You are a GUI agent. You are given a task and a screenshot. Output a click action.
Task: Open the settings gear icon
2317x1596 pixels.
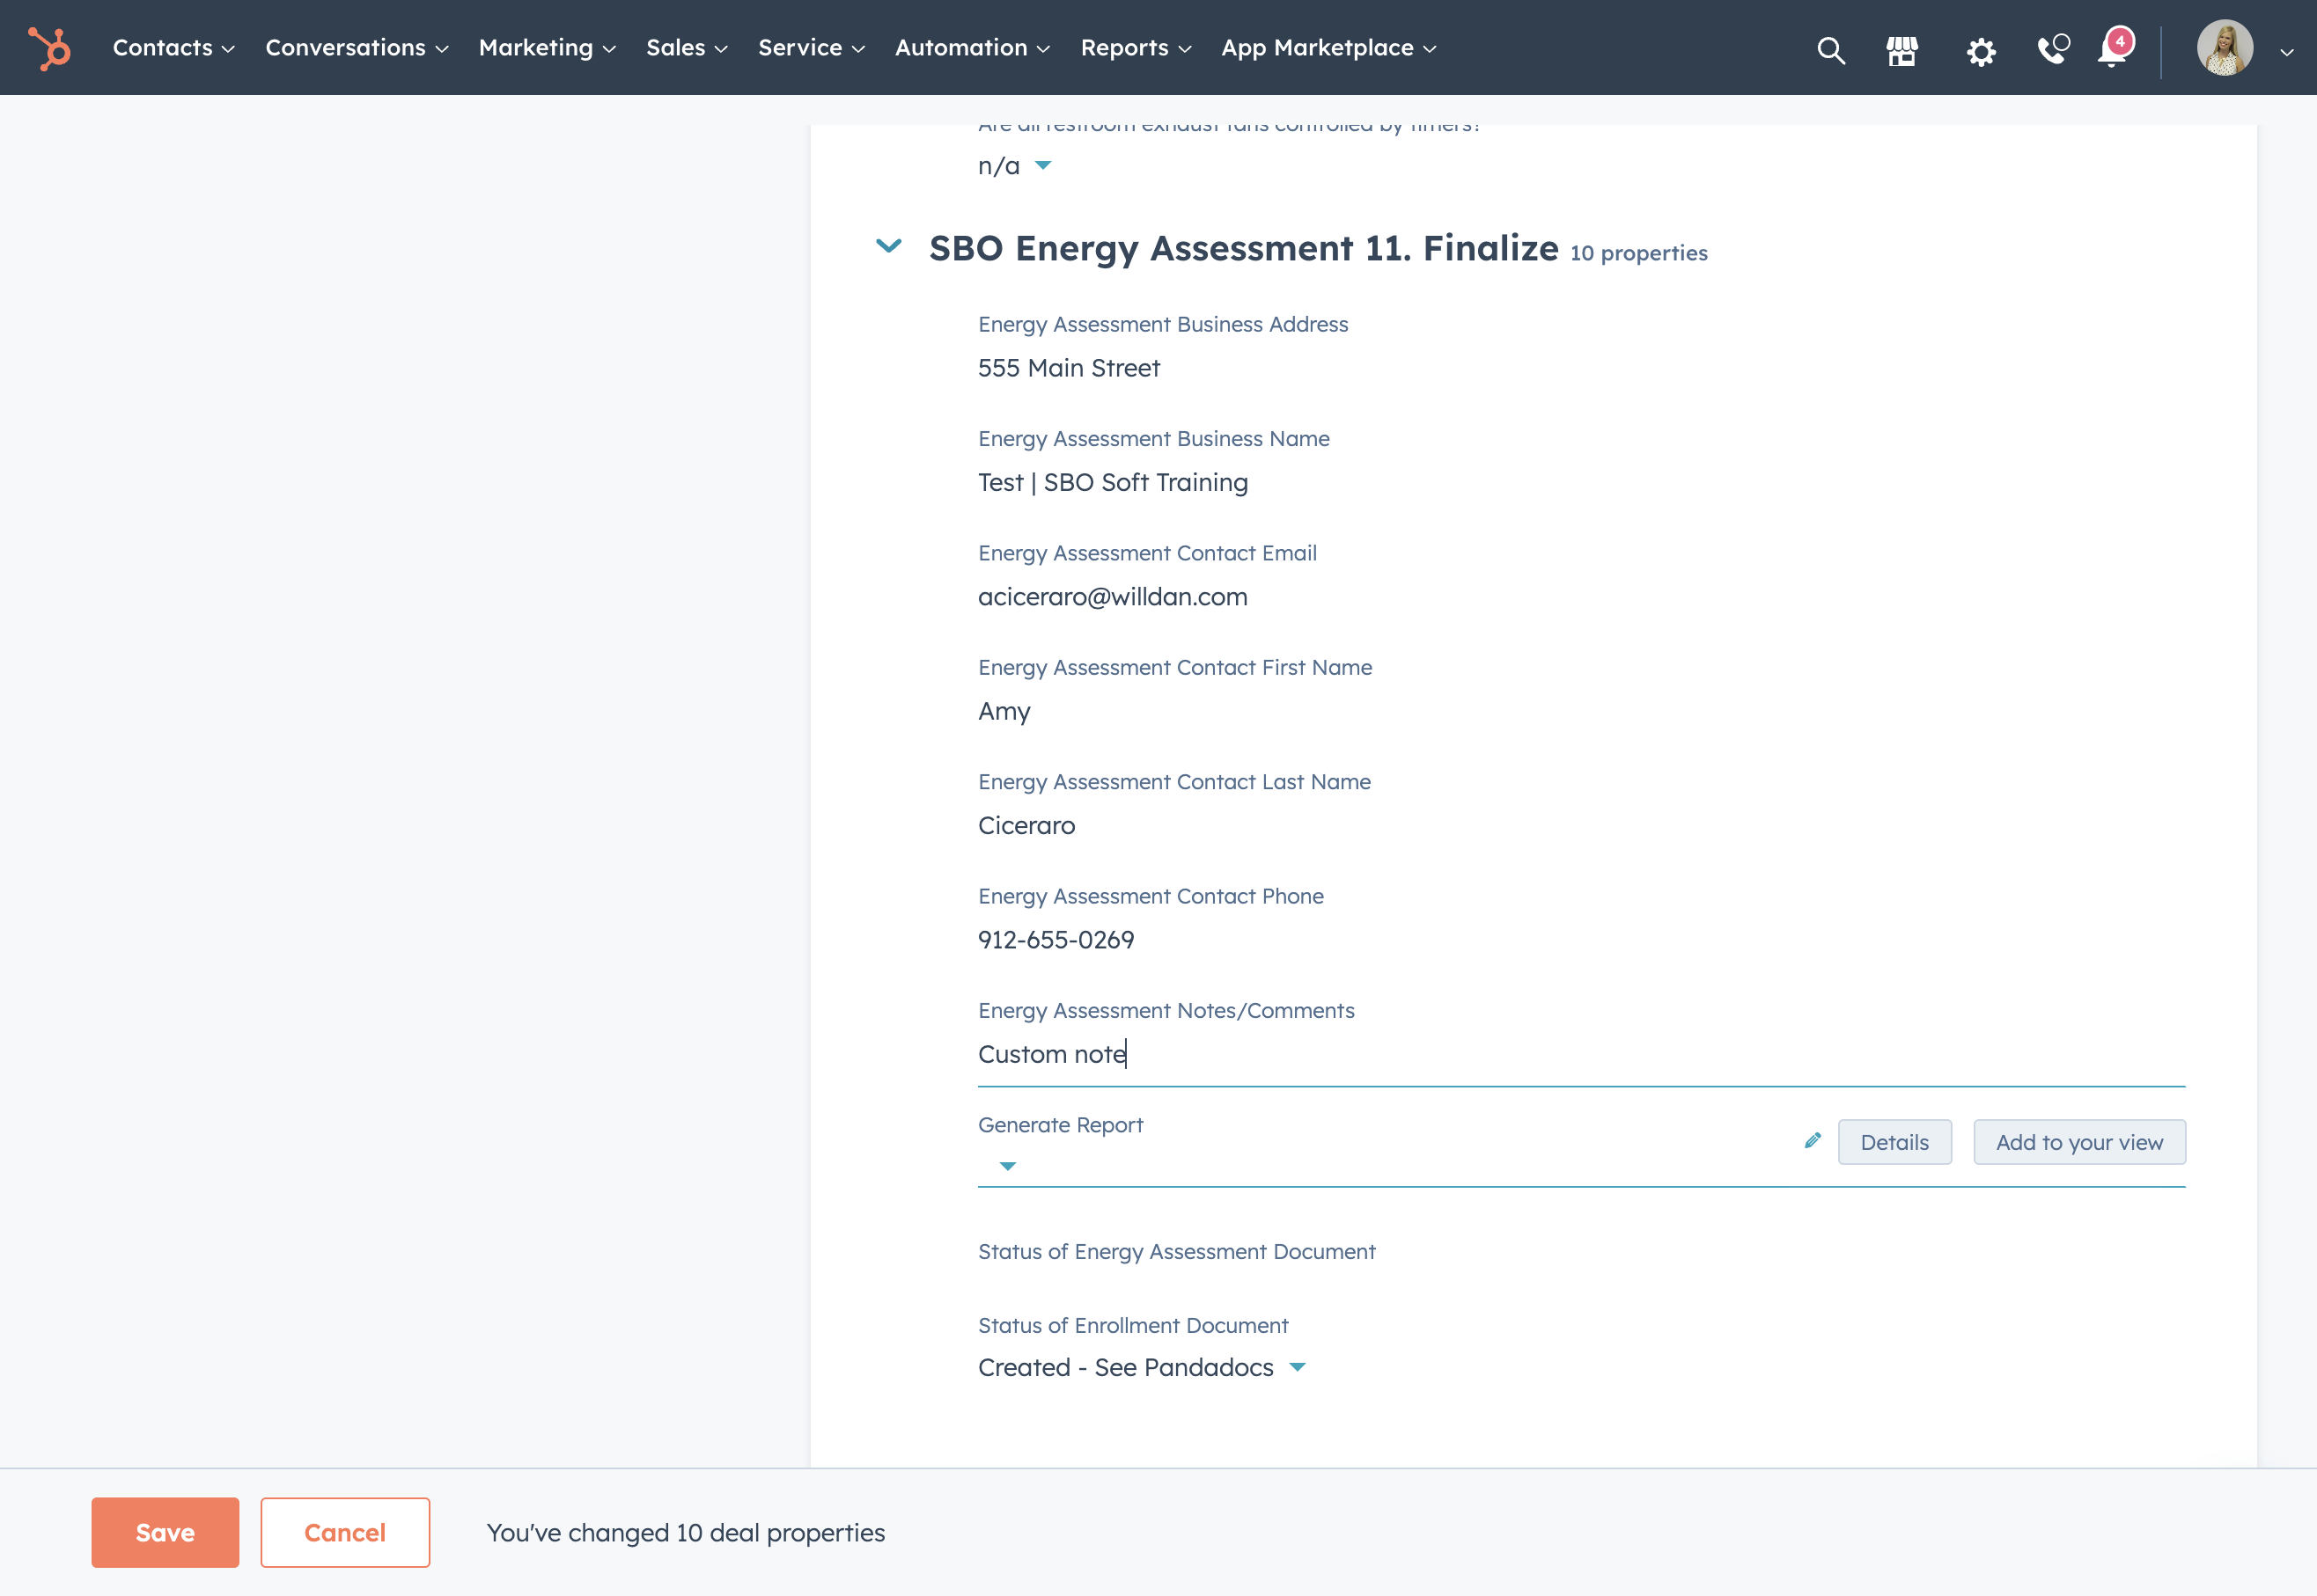[1981, 51]
